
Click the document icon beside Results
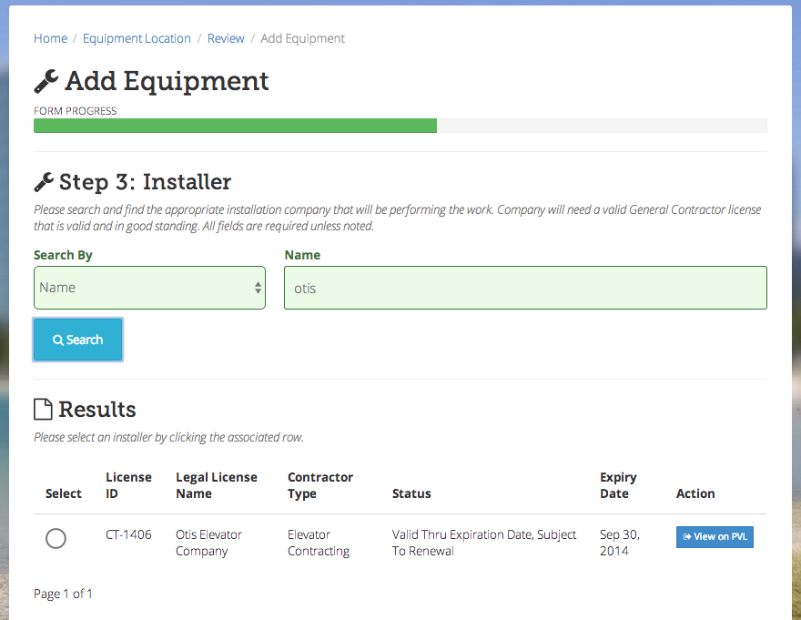coord(43,410)
